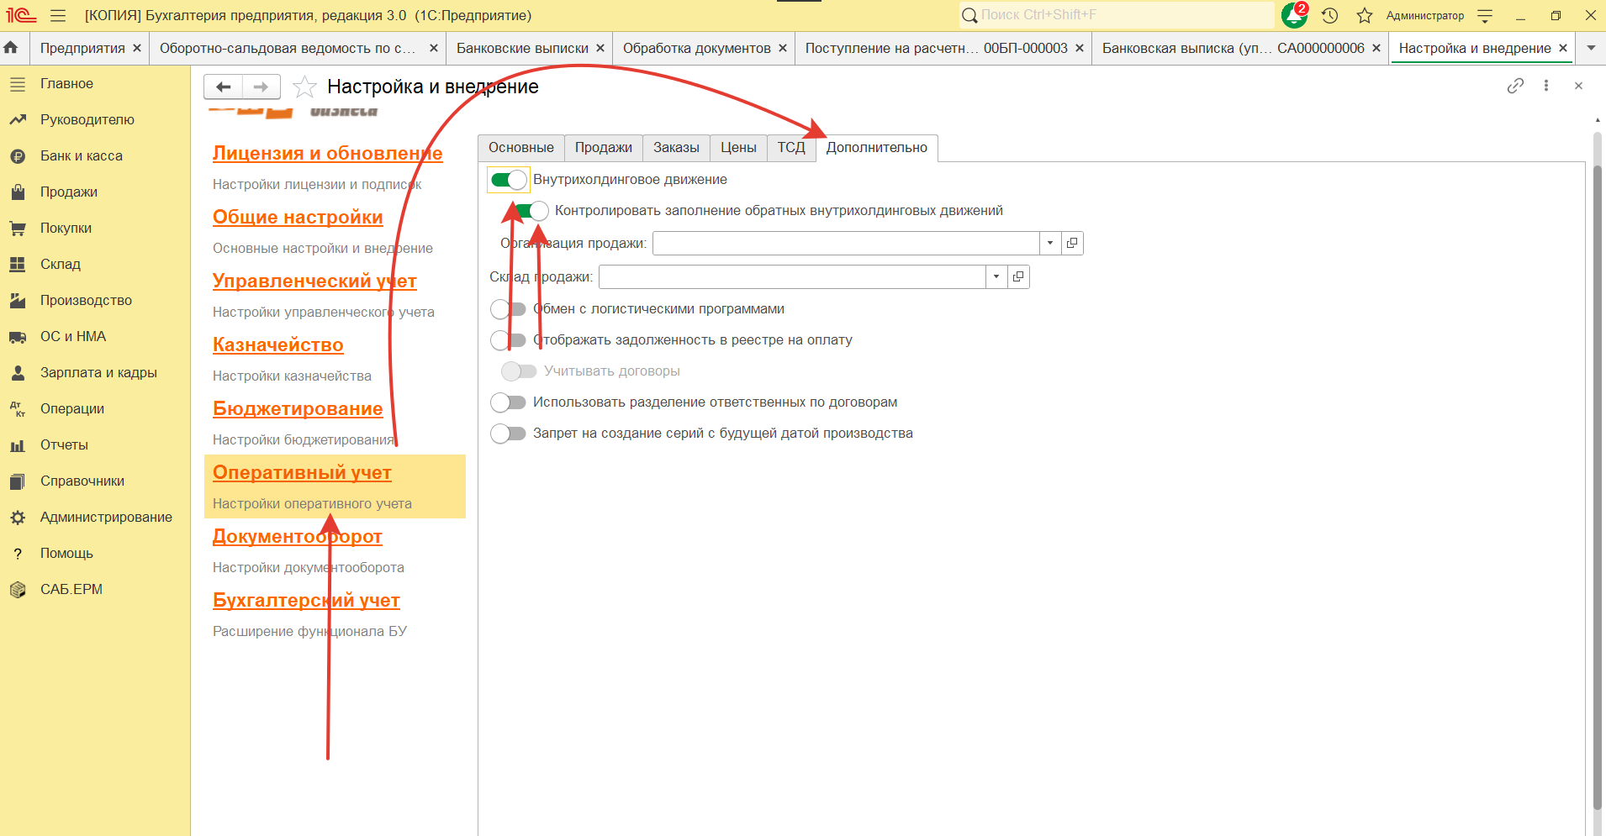Switch to ТСД tab
Viewport: 1606px width, 836px height.
coord(791,148)
